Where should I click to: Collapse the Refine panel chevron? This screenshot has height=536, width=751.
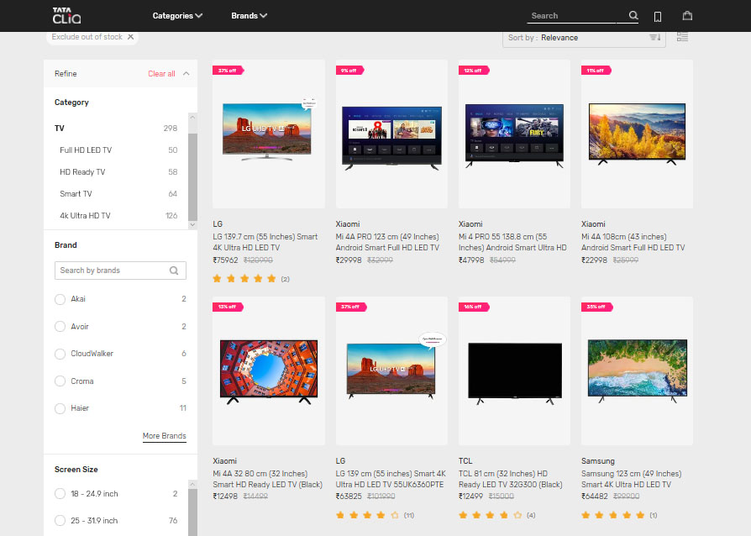(186, 74)
